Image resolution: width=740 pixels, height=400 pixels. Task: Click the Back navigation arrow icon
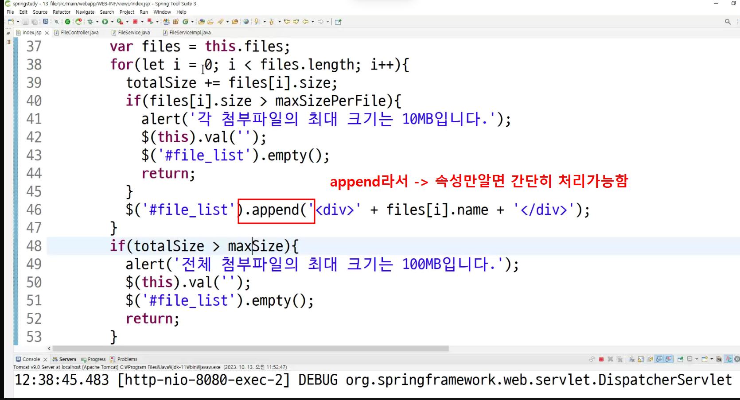click(305, 22)
